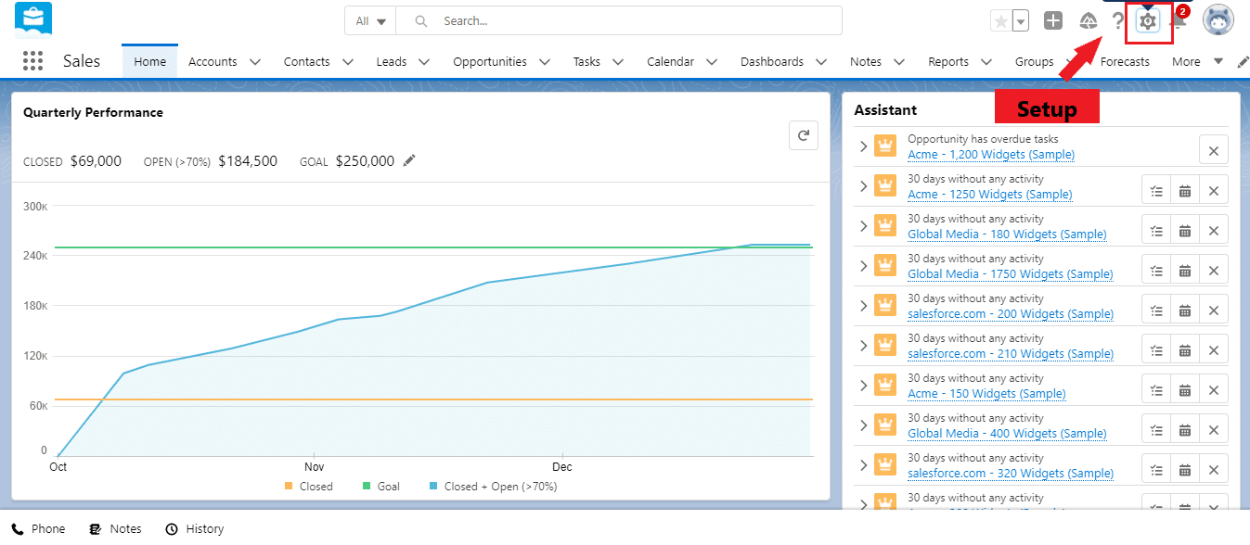Expand salesforce.com - 210 Widgets assistant item
This screenshot has height=545, width=1250.
coord(863,346)
